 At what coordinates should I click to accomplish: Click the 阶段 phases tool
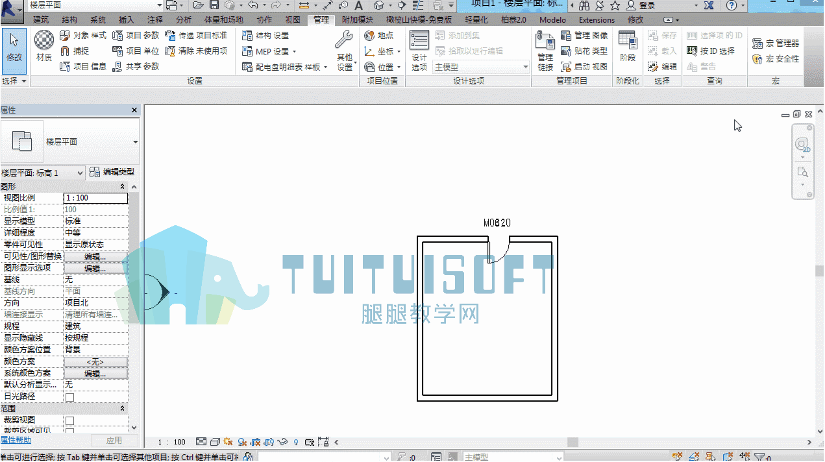[x=628, y=47]
